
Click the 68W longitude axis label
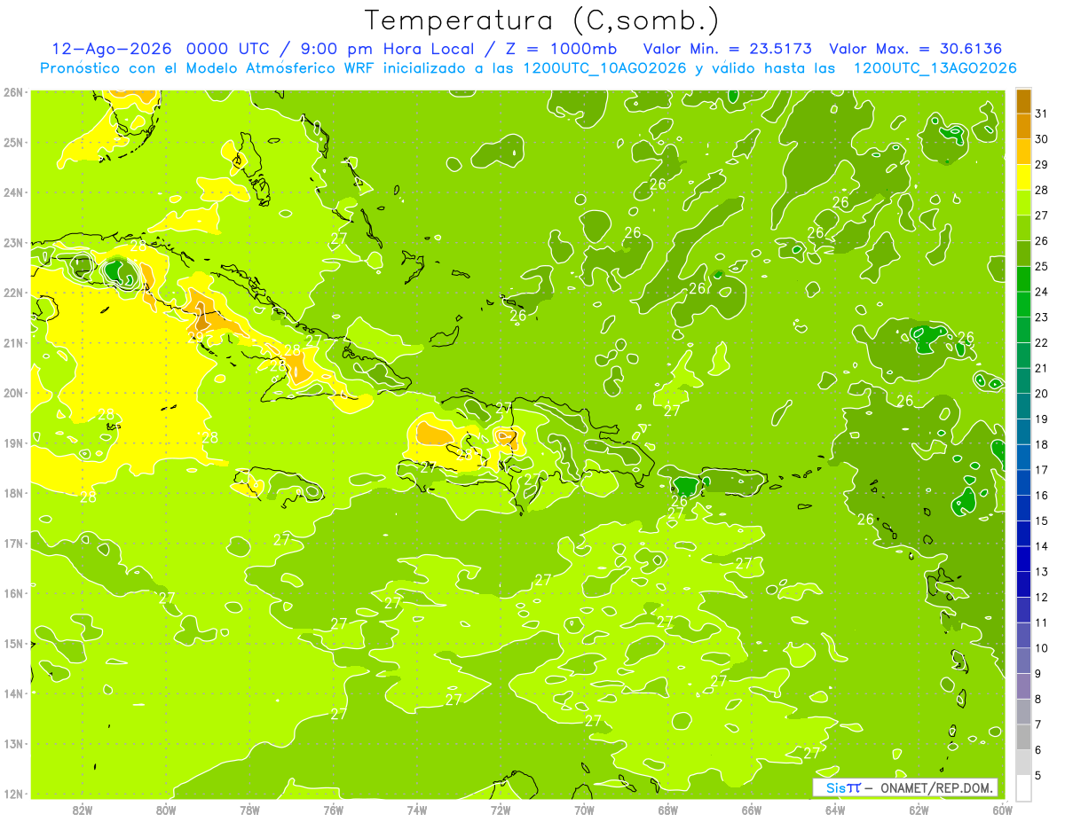click(x=667, y=810)
